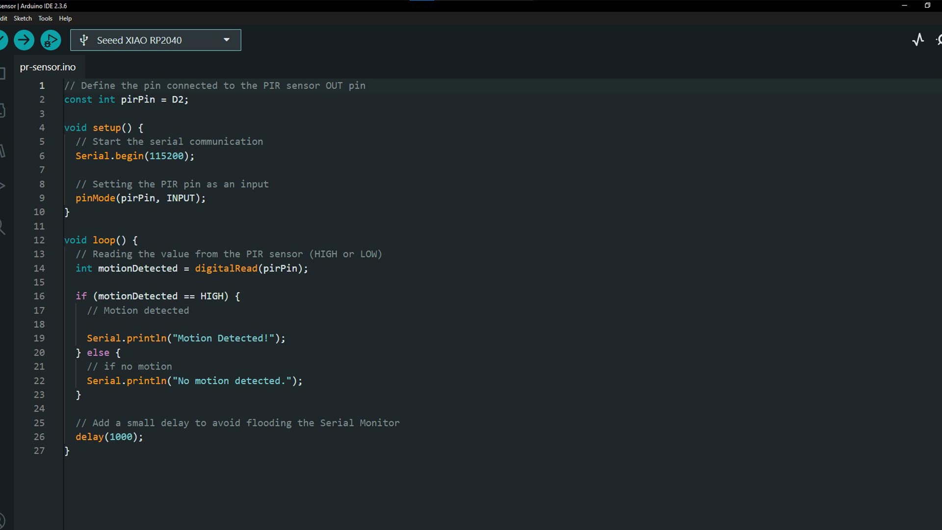
Task: Click line number 18 in the gutter
Action: pos(39,324)
